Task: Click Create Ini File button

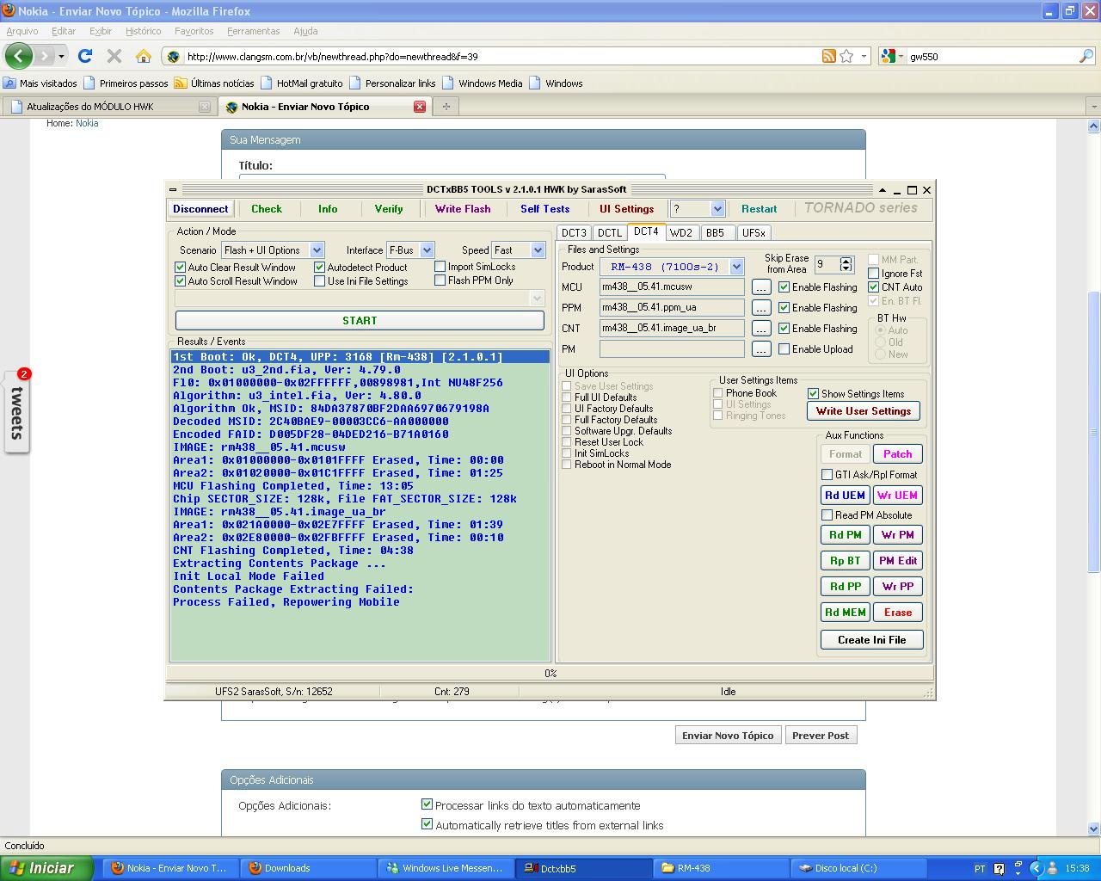Action: 872,640
